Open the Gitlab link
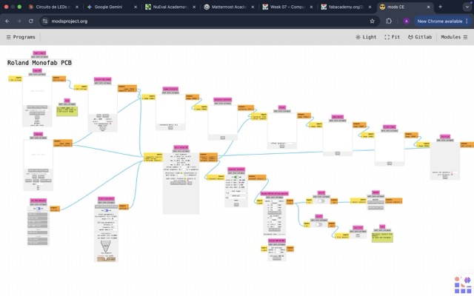474x296 pixels. click(x=420, y=37)
